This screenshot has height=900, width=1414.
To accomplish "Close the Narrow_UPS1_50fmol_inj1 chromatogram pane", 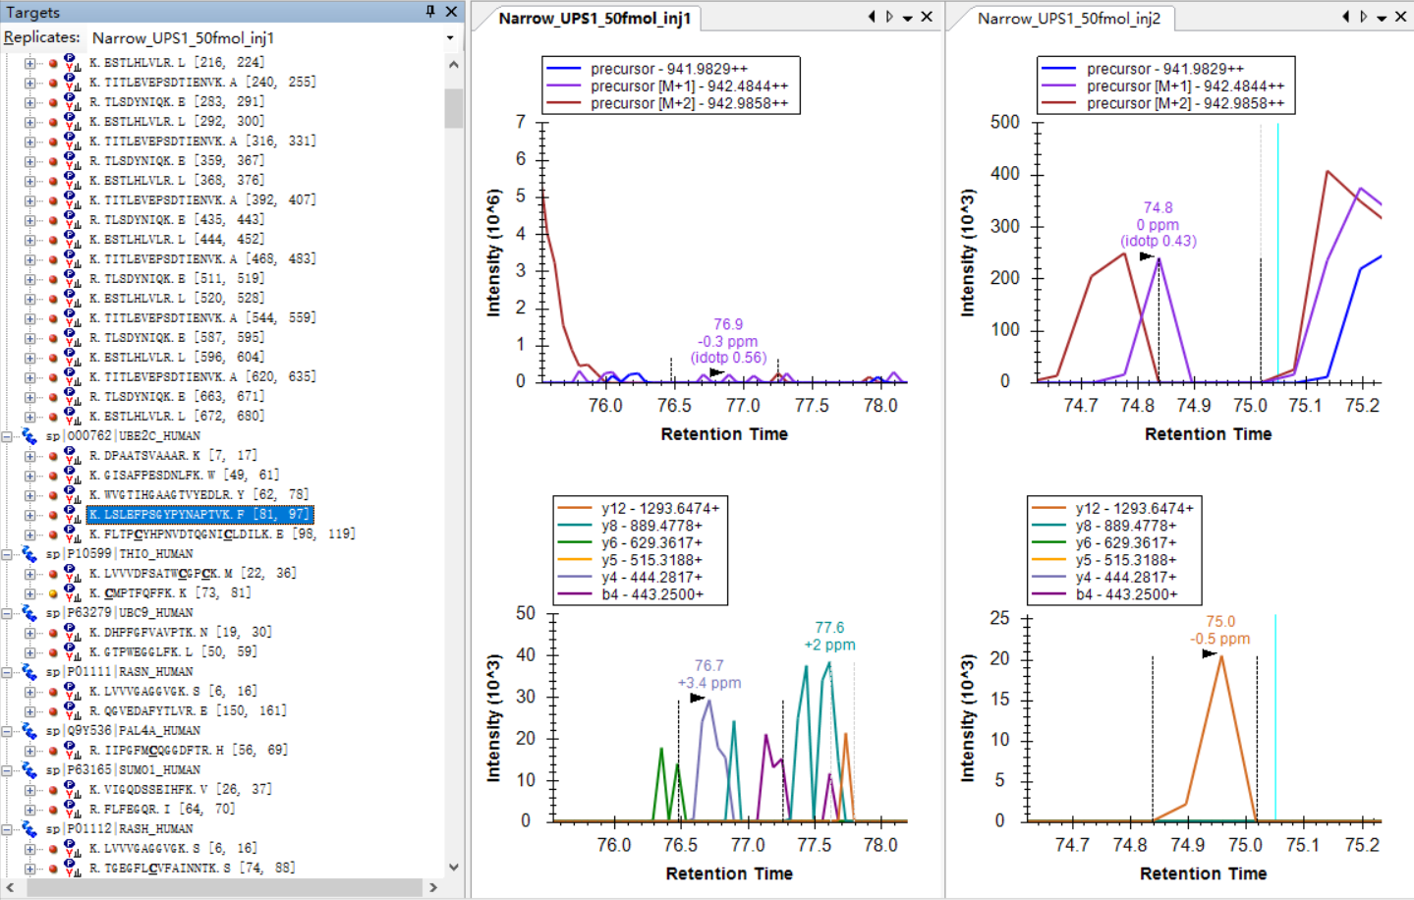I will 927,17.
